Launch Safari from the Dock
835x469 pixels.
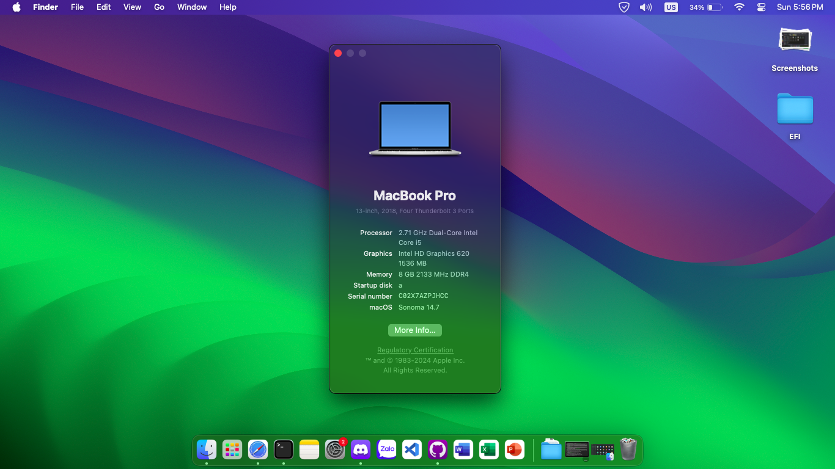[x=258, y=450]
